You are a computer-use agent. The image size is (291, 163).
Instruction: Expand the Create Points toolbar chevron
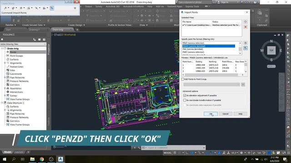[x=75, y=8]
